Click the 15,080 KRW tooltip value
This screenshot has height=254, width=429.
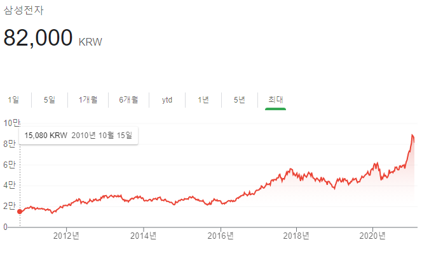(46, 136)
